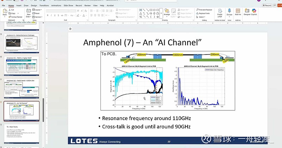Switch to the Insert tab
282x148 pixels.
click(19, 6)
